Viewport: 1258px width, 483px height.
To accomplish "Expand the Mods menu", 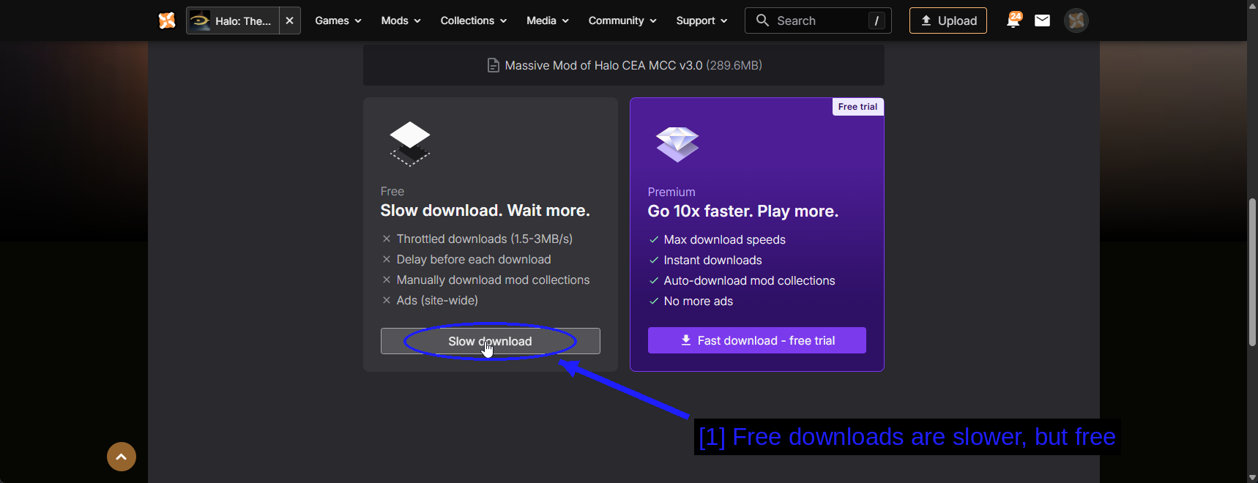I will 401,20.
